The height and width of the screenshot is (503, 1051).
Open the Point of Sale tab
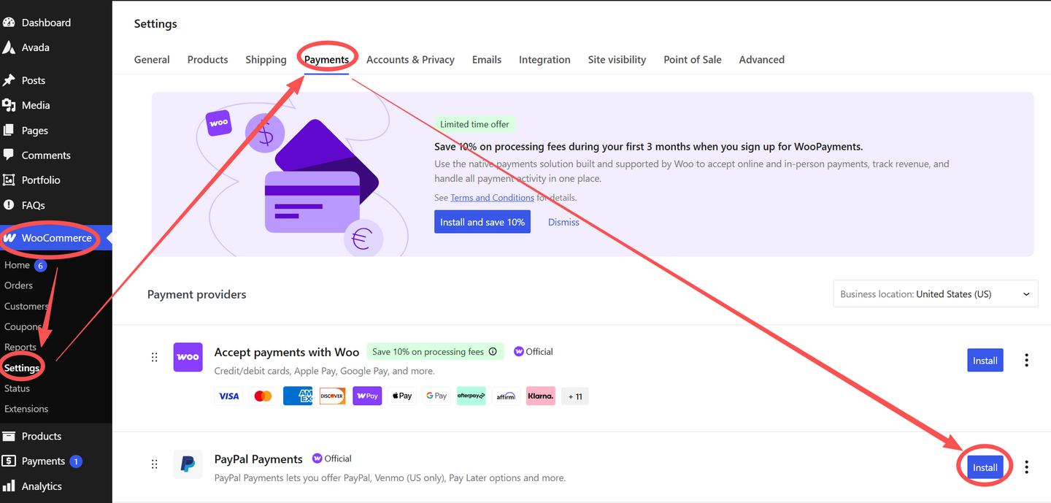point(693,60)
